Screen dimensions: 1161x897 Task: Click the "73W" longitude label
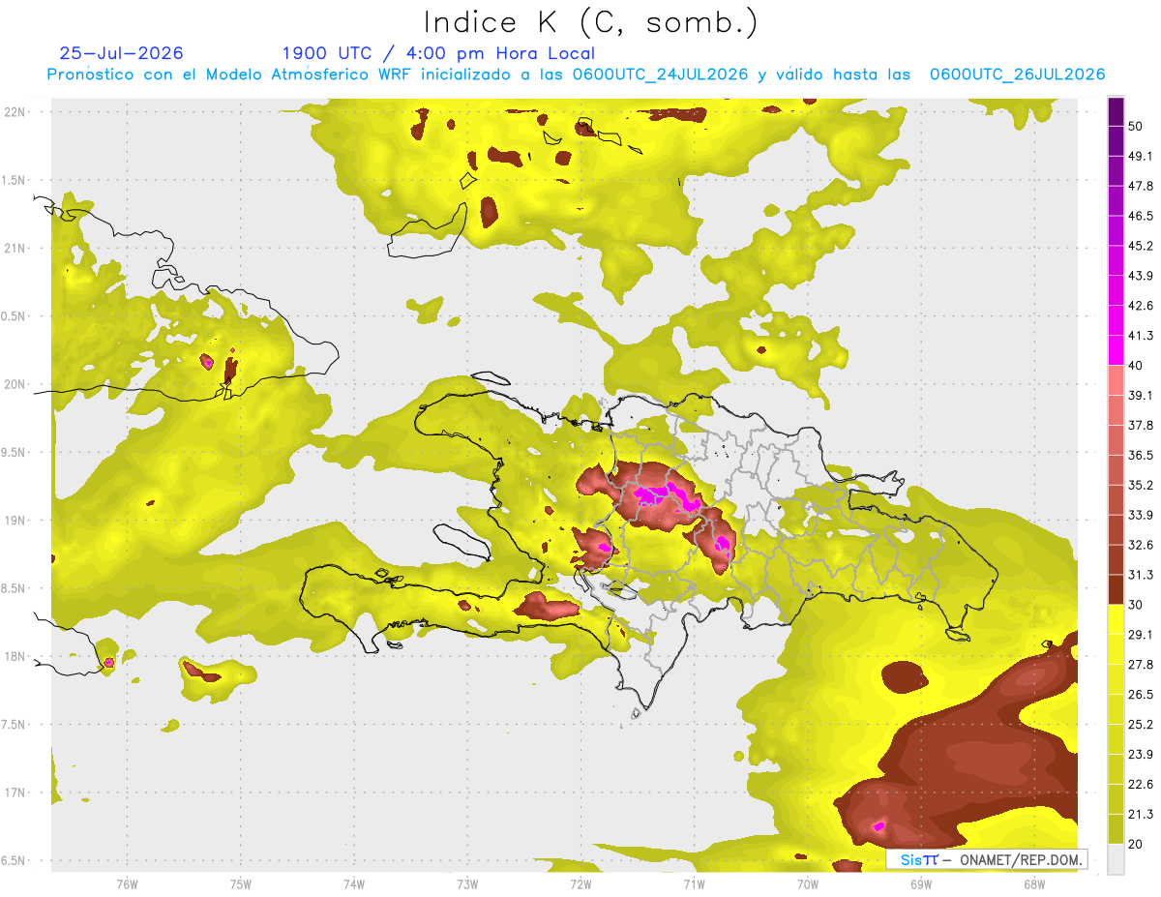click(467, 884)
